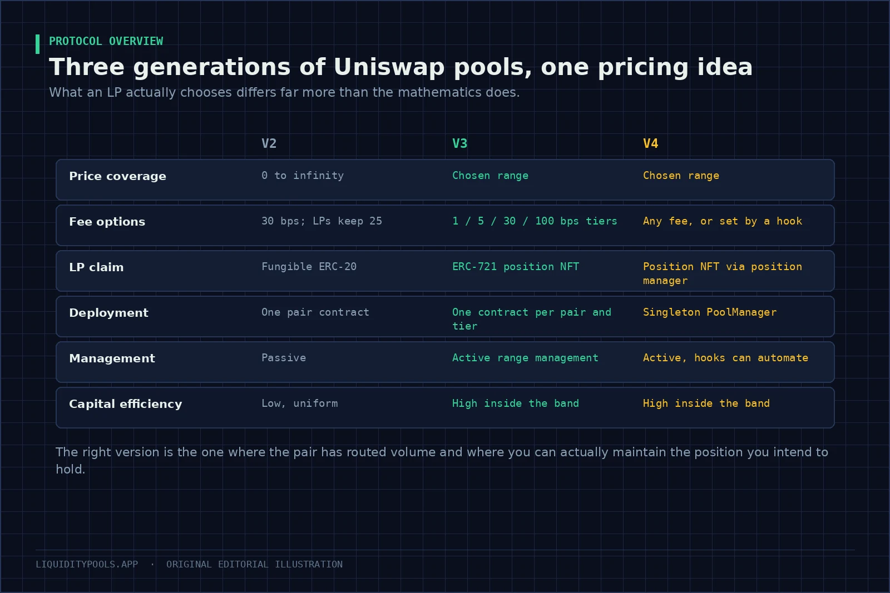
Task: Click the subtitle about what an LP chooses
Action: pyautogui.click(x=284, y=92)
